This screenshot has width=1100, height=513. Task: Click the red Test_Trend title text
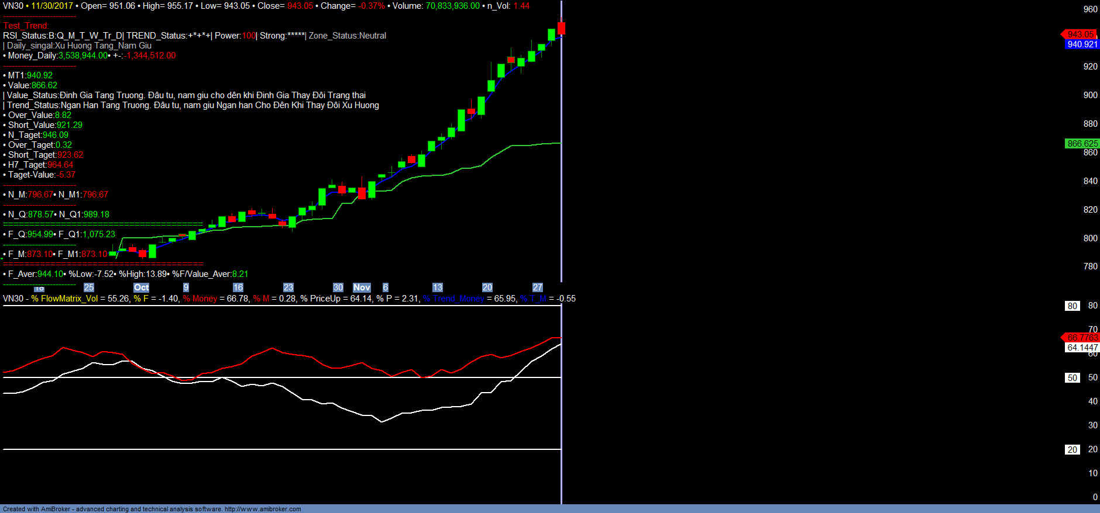click(26, 26)
